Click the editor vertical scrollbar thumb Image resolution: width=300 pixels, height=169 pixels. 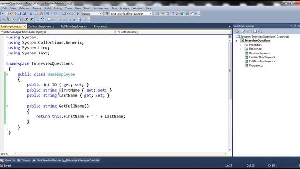(x=230, y=71)
